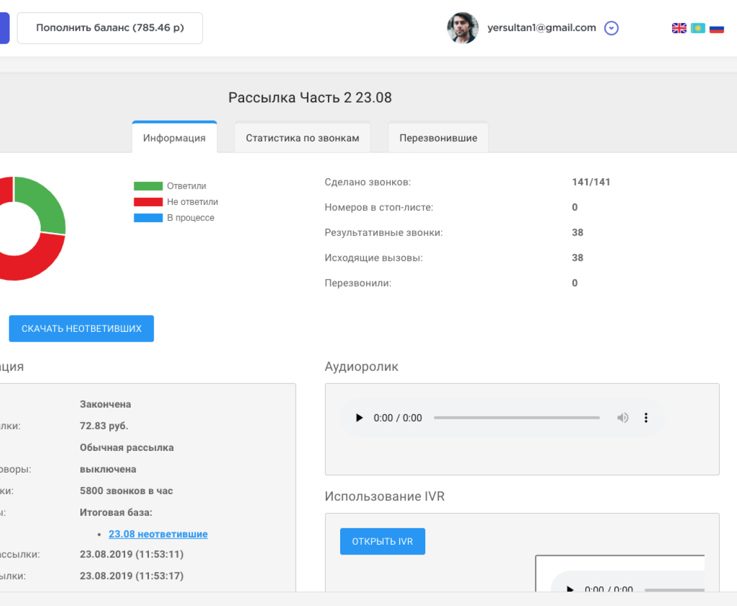This screenshot has height=606, width=737.
Task: Expand the account dropdown arrow next to email
Action: (x=611, y=28)
